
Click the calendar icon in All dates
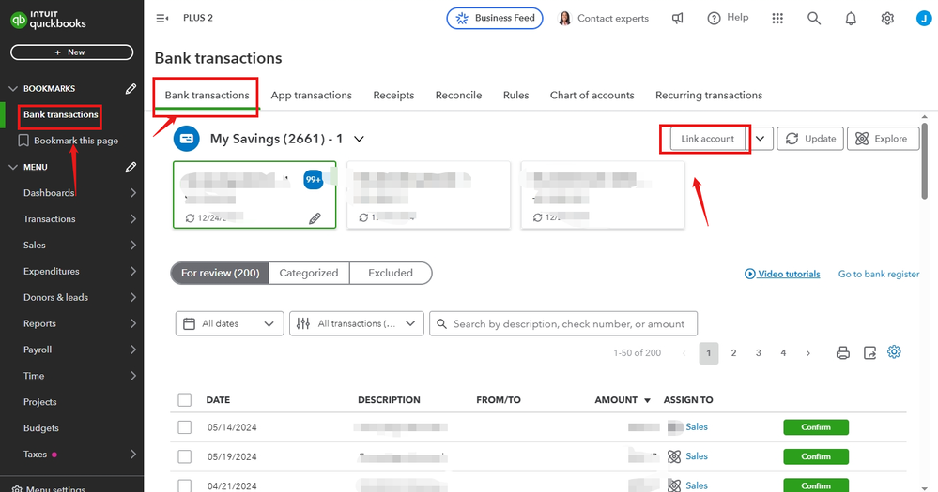coord(189,323)
